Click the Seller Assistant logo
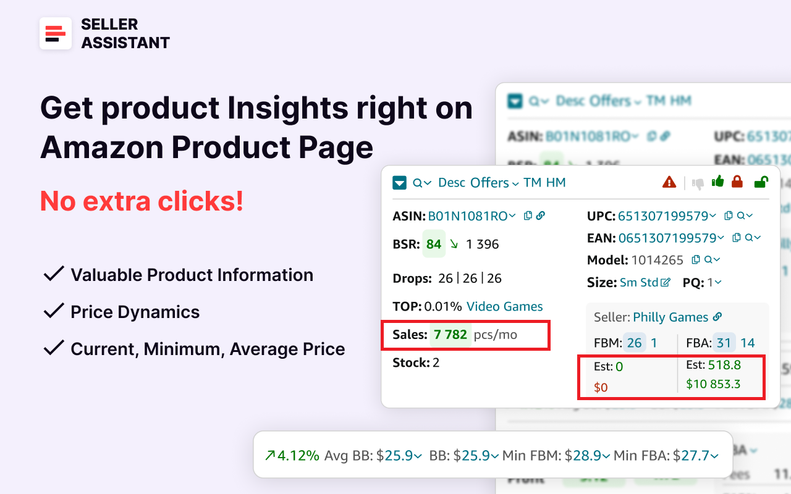This screenshot has width=791, height=494. (x=56, y=33)
